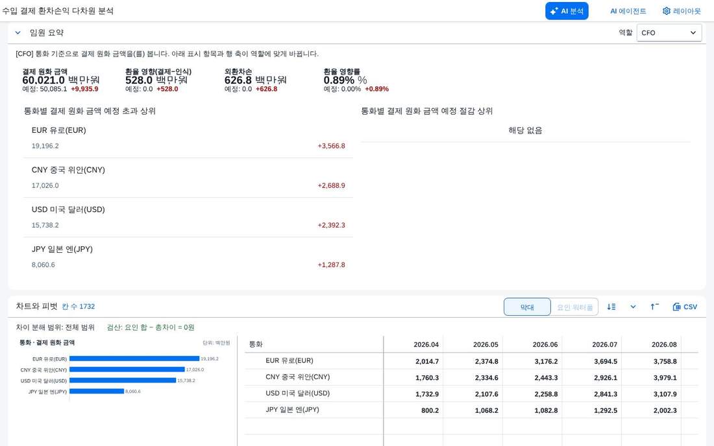
Task: Select the CNY 중국 위안(CNY) pivot row label
Action: tap(298, 377)
